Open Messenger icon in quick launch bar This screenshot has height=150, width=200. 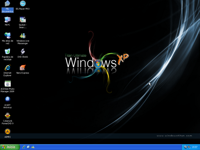33,147
